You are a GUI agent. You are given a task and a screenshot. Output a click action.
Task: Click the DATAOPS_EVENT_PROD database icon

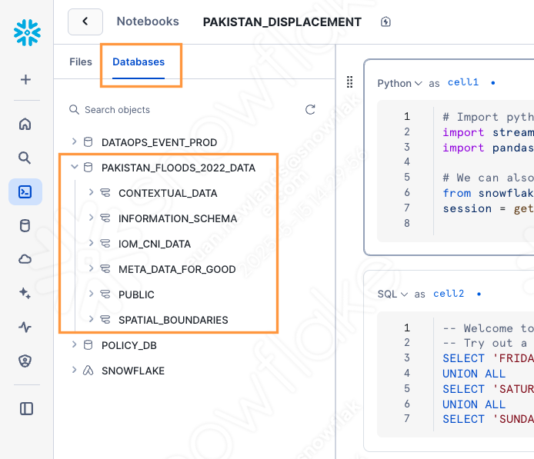point(88,142)
